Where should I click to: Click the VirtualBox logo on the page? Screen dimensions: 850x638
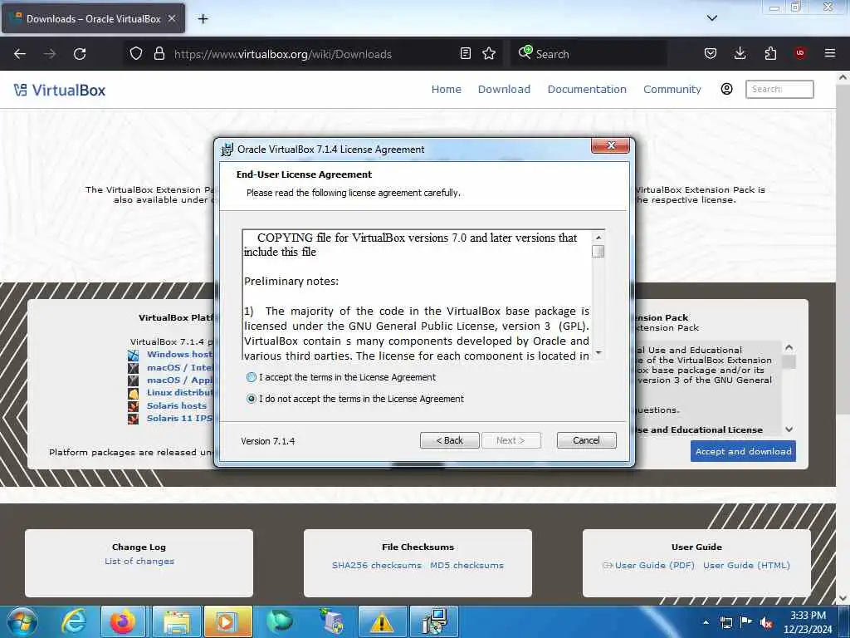click(60, 90)
